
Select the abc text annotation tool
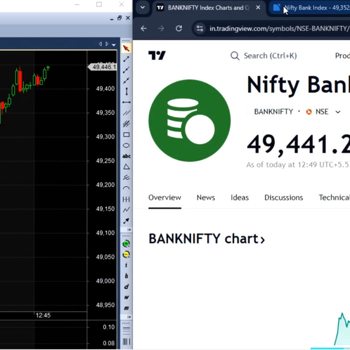pos(126,156)
